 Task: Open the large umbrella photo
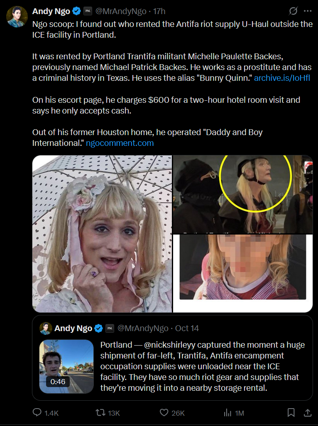click(102, 234)
